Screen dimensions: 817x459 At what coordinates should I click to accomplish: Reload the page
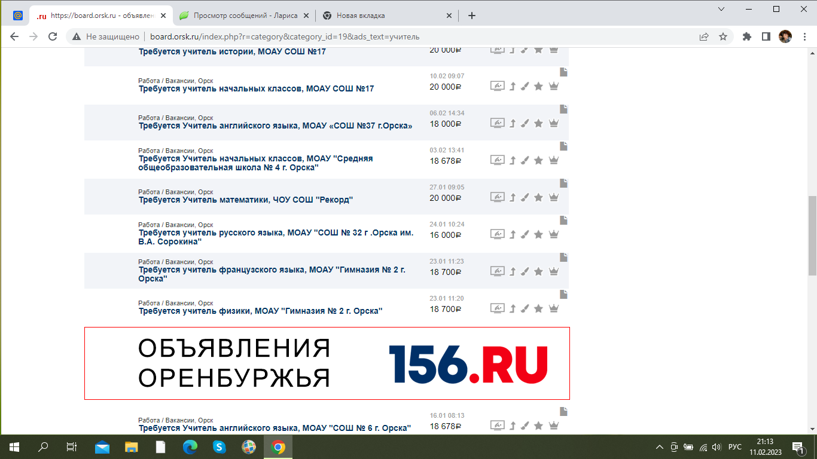[x=53, y=36]
